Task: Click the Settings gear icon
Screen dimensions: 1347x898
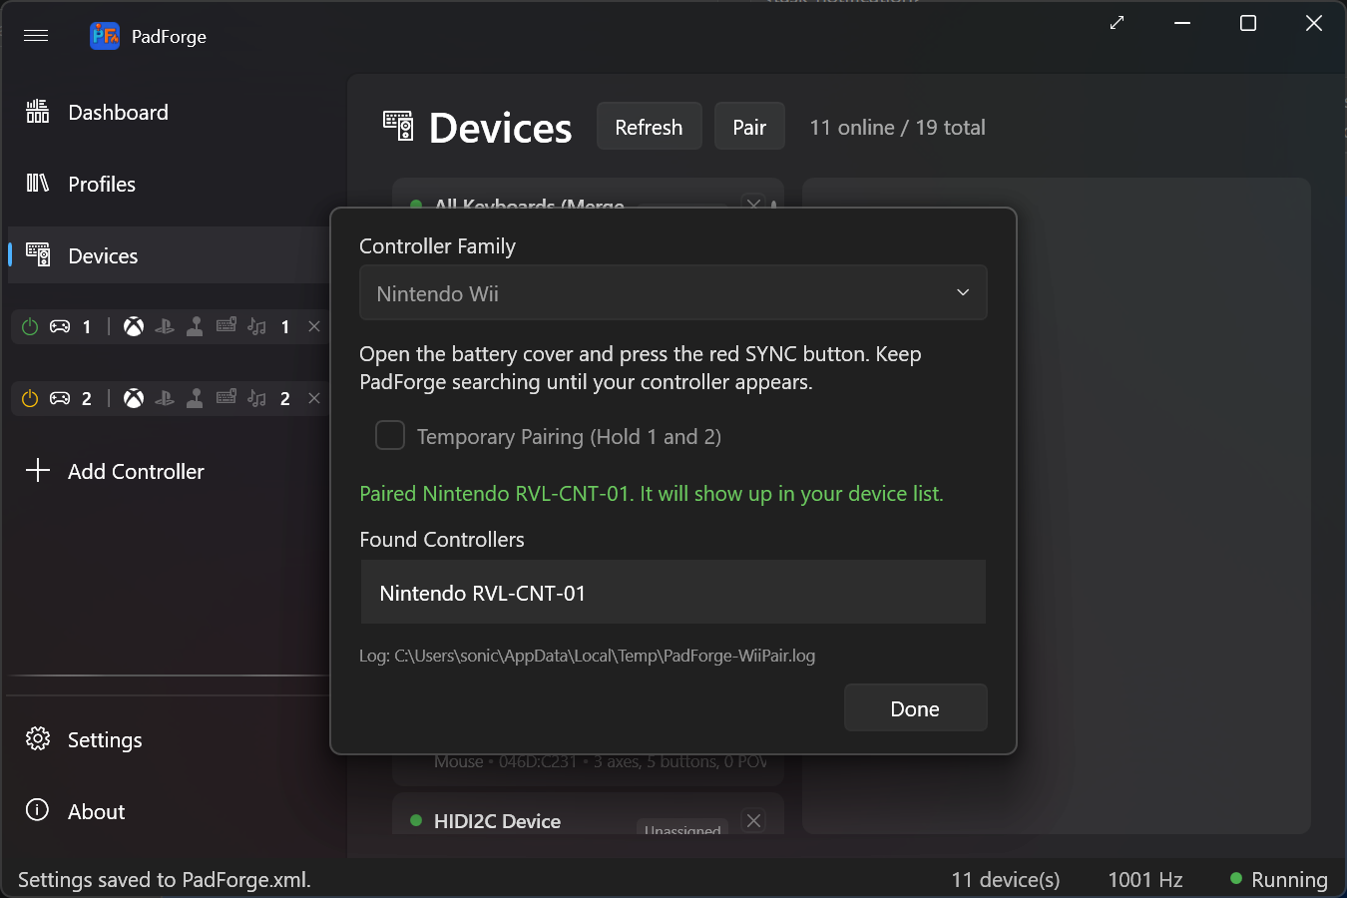Action: 38,738
